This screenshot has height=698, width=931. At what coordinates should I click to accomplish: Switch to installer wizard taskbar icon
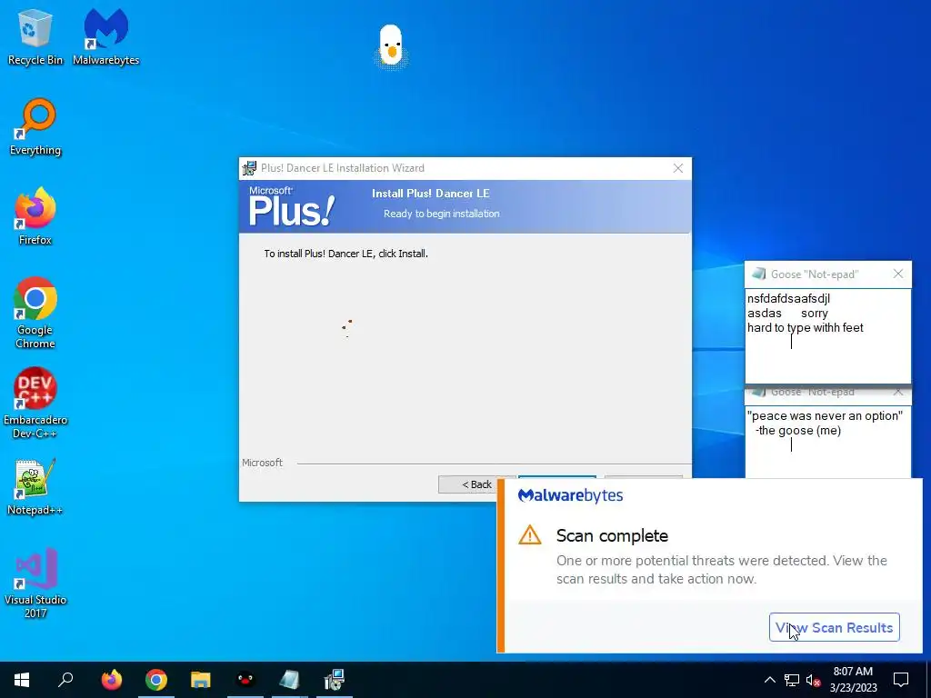point(335,680)
